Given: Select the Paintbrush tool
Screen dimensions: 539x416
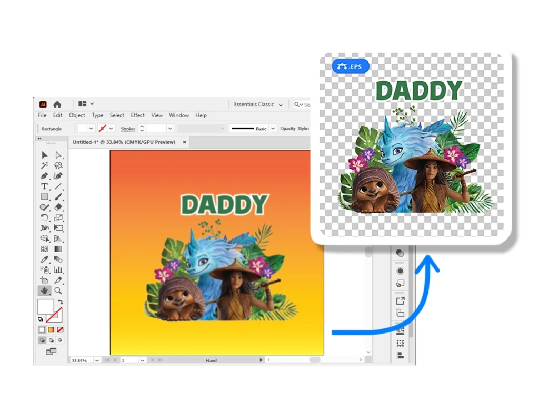Looking at the screenshot, I should pos(58,197).
